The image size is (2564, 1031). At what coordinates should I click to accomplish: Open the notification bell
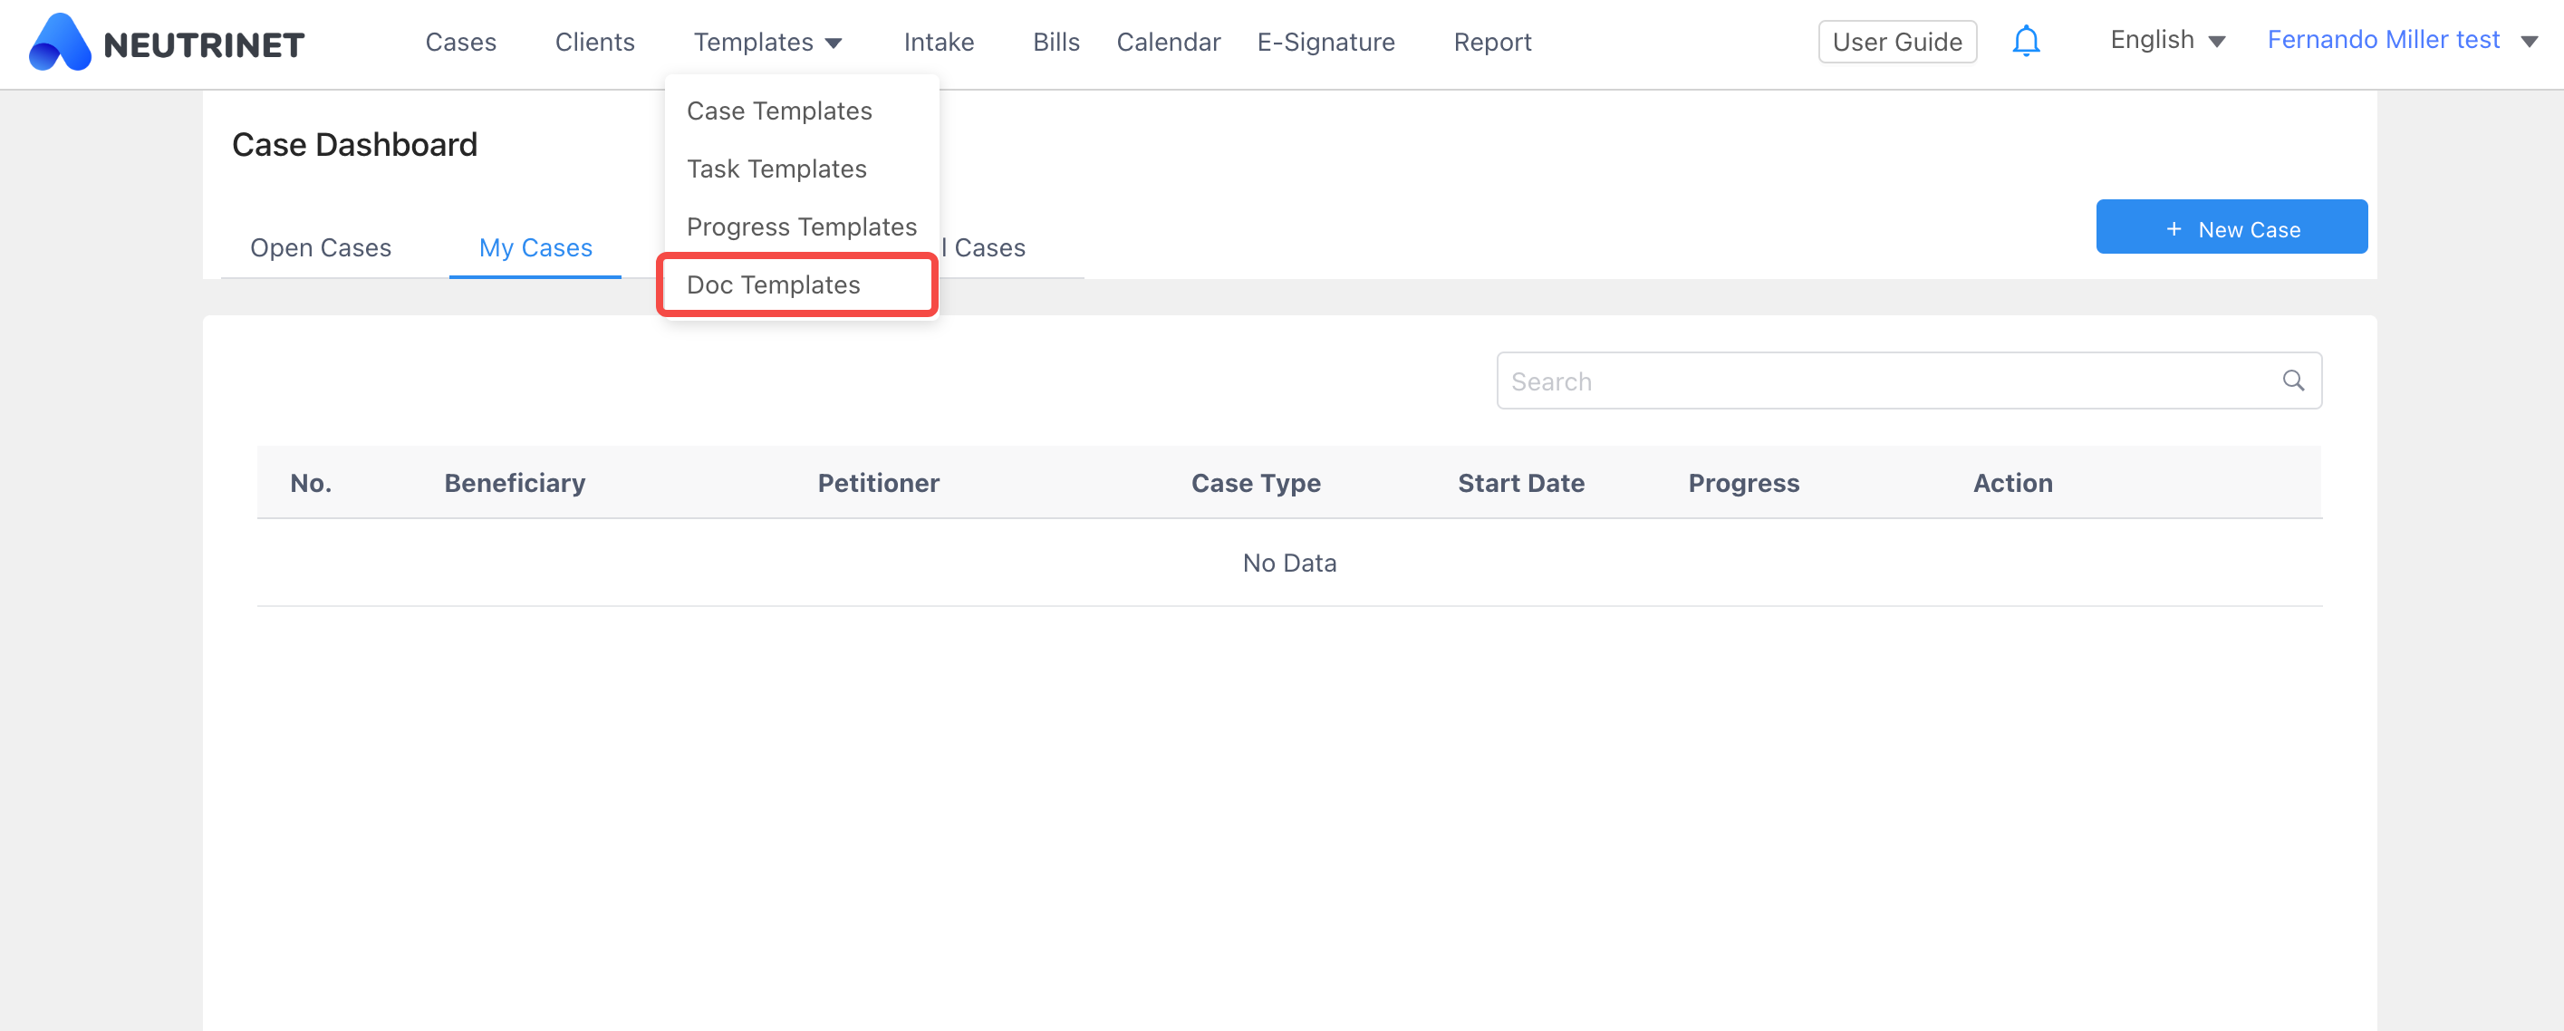coord(2026,42)
